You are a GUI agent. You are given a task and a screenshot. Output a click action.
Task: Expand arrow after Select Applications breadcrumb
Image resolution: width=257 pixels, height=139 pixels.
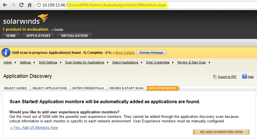(142, 63)
